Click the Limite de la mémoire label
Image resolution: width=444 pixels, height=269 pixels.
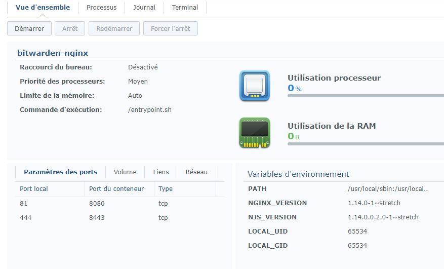point(57,96)
